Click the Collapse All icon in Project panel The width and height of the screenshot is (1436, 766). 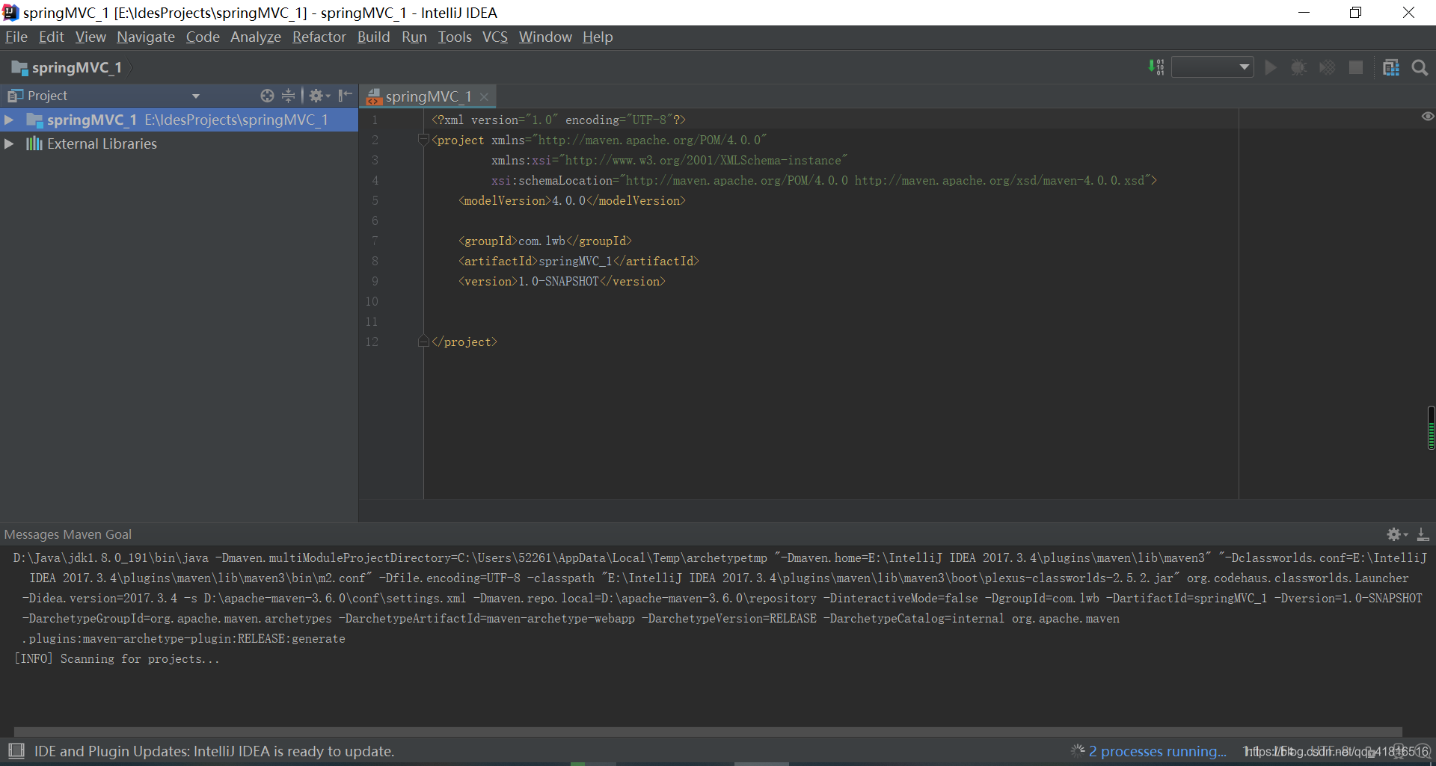288,96
